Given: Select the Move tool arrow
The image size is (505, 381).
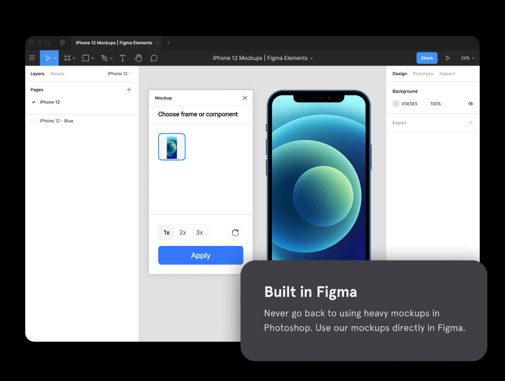Looking at the screenshot, I should (47, 58).
